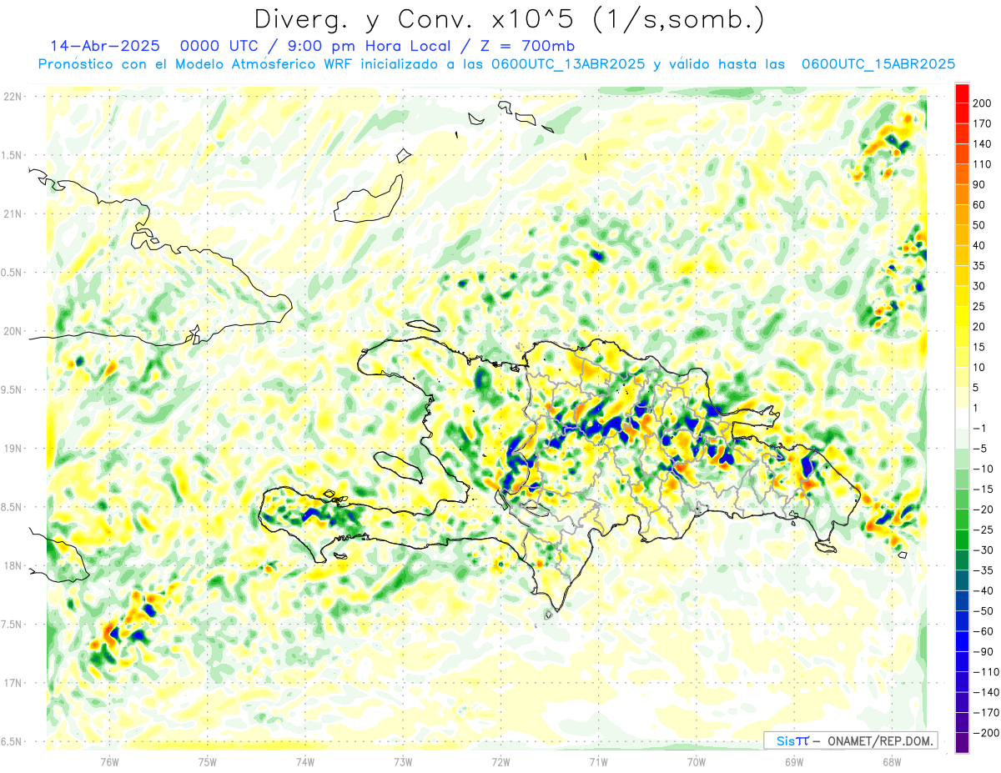Click the positive '40' colorbar value
1001x773 pixels.
[x=980, y=245]
